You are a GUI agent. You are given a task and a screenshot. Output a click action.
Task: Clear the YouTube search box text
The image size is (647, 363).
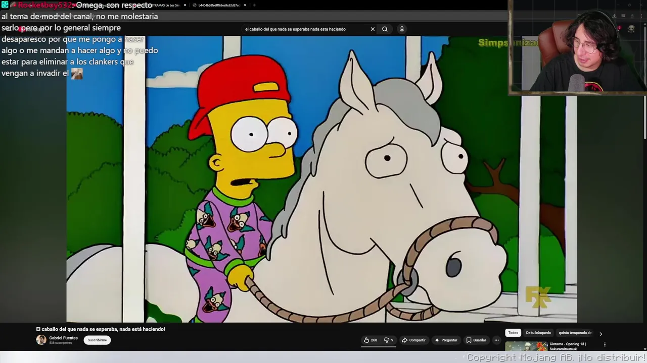pos(373,29)
